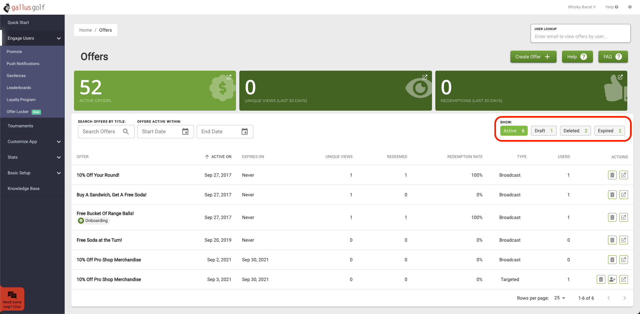640x314 pixels.
Task: Click Whisky Barrel V account name
Action: coord(582,7)
